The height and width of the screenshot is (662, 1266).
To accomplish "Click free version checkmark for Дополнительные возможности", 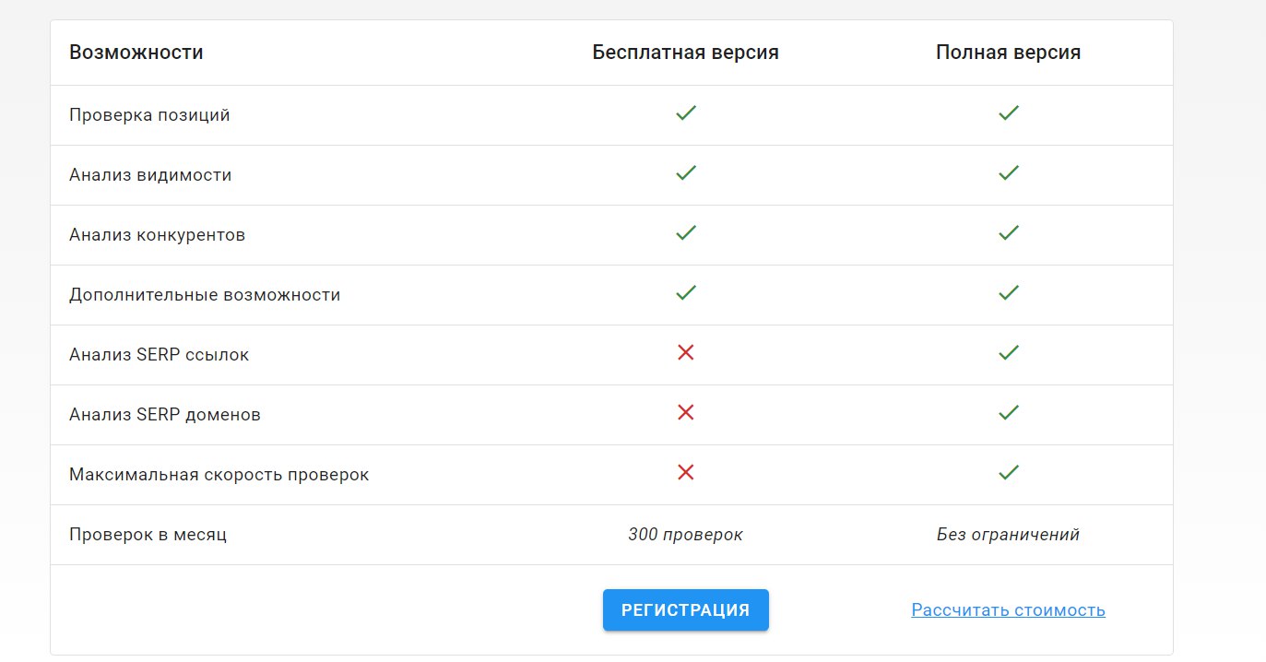I will click(685, 293).
